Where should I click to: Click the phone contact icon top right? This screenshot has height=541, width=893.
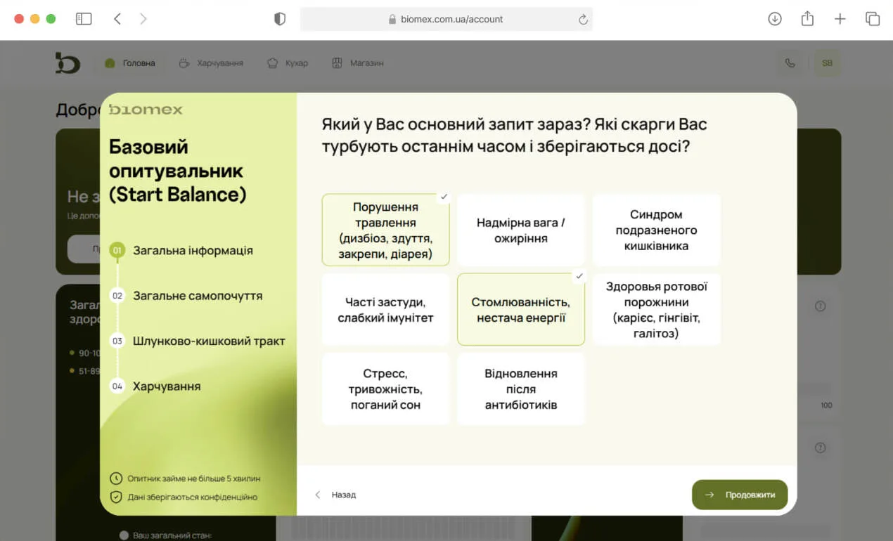tap(790, 63)
